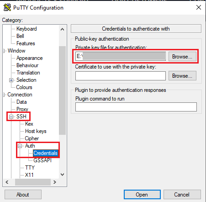
Task: Select the GSSAPI category
Action: click(x=42, y=160)
